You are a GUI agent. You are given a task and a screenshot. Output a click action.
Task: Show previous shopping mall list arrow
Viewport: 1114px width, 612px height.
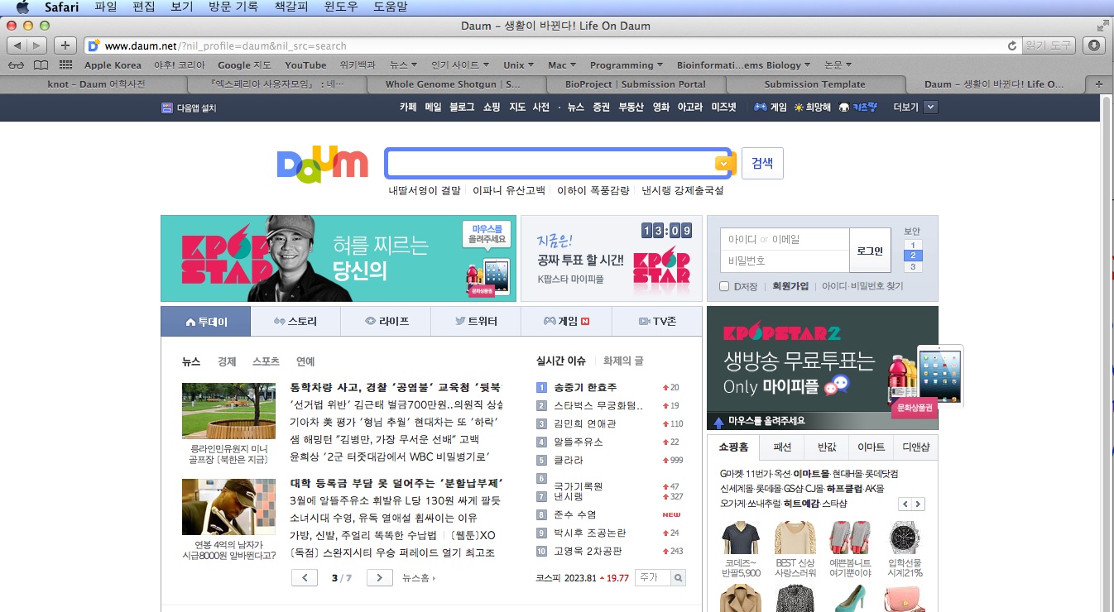[905, 504]
